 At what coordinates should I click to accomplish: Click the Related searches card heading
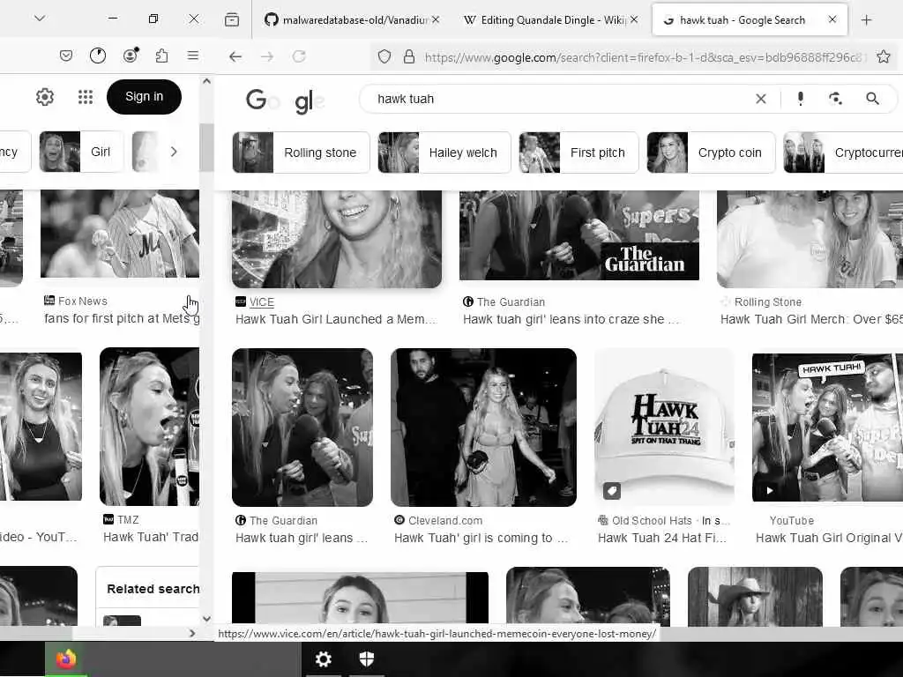click(x=153, y=589)
